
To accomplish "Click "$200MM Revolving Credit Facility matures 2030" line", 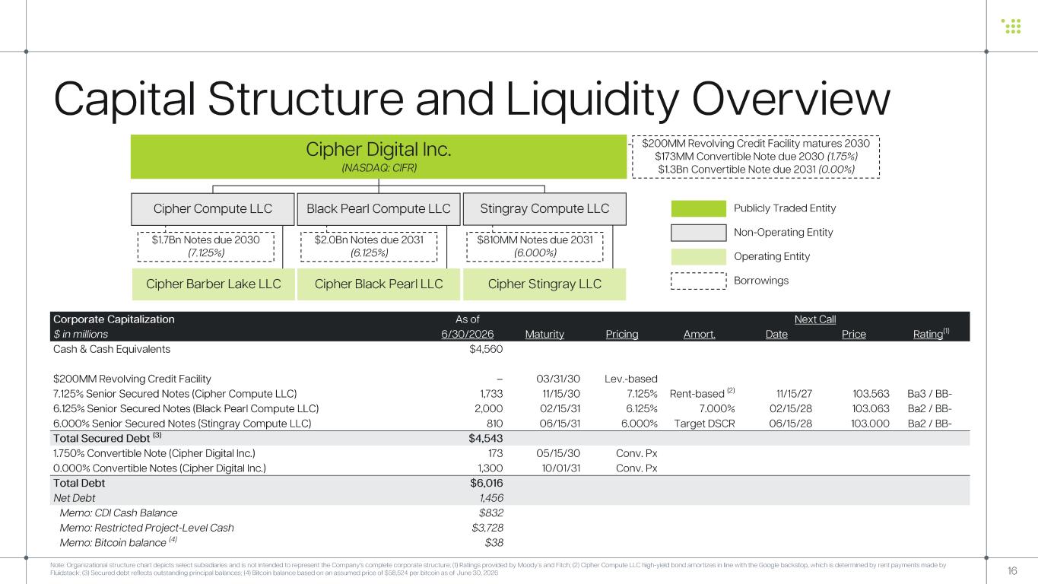I will 756,143.
